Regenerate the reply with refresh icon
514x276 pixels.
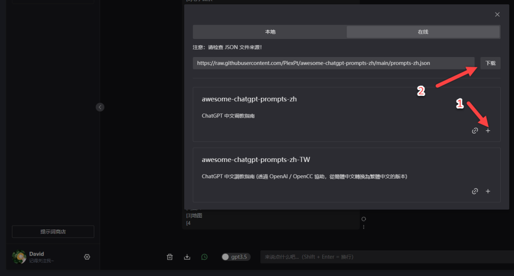click(x=364, y=219)
